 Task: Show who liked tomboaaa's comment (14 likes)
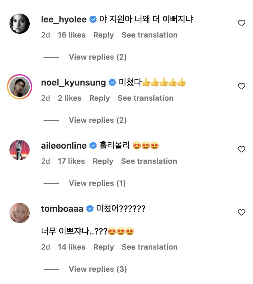pyautogui.click(x=72, y=247)
